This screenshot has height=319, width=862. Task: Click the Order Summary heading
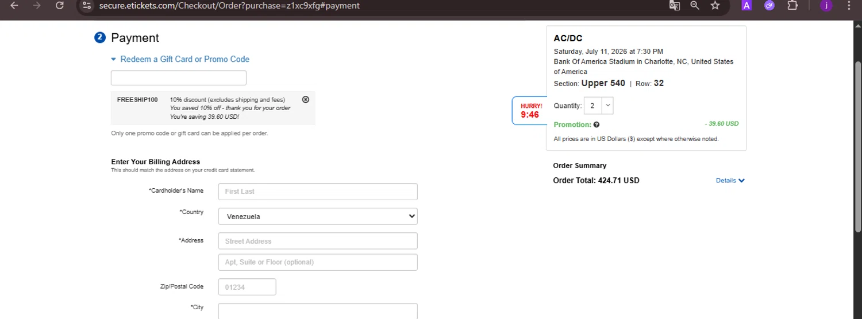[580, 166]
